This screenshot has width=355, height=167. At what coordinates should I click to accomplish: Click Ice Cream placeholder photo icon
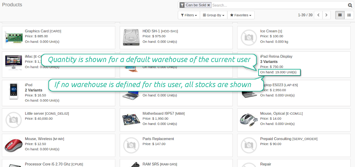(248, 37)
